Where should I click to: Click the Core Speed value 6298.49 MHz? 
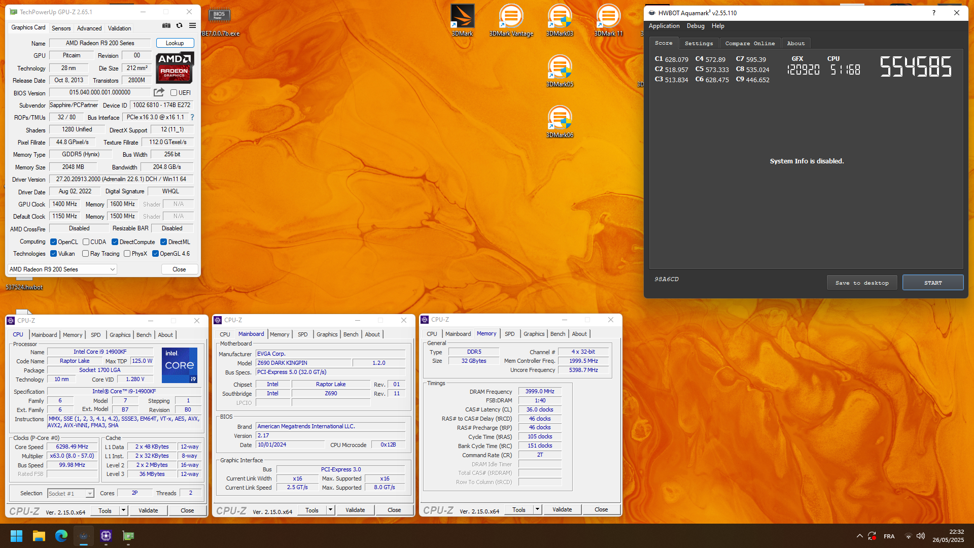pyautogui.click(x=72, y=447)
